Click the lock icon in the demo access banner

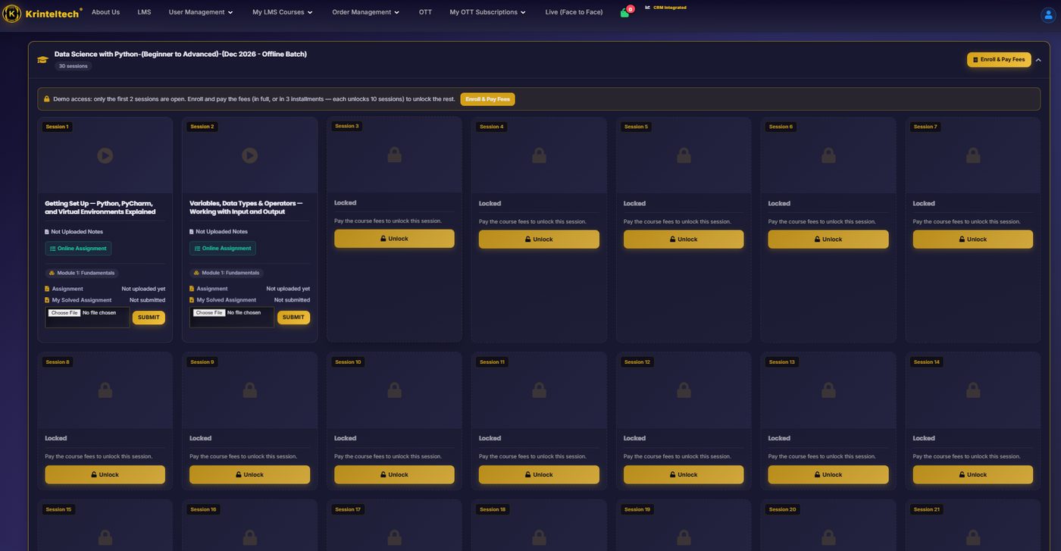point(47,99)
